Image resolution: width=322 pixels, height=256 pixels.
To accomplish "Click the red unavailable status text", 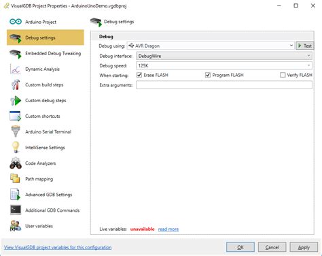I will [x=142, y=229].
